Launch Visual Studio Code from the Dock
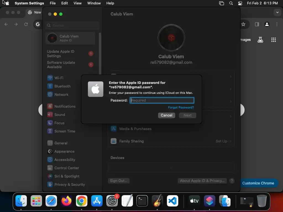The width and height of the screenshot is (283, 212). click(x=172, y=201)
